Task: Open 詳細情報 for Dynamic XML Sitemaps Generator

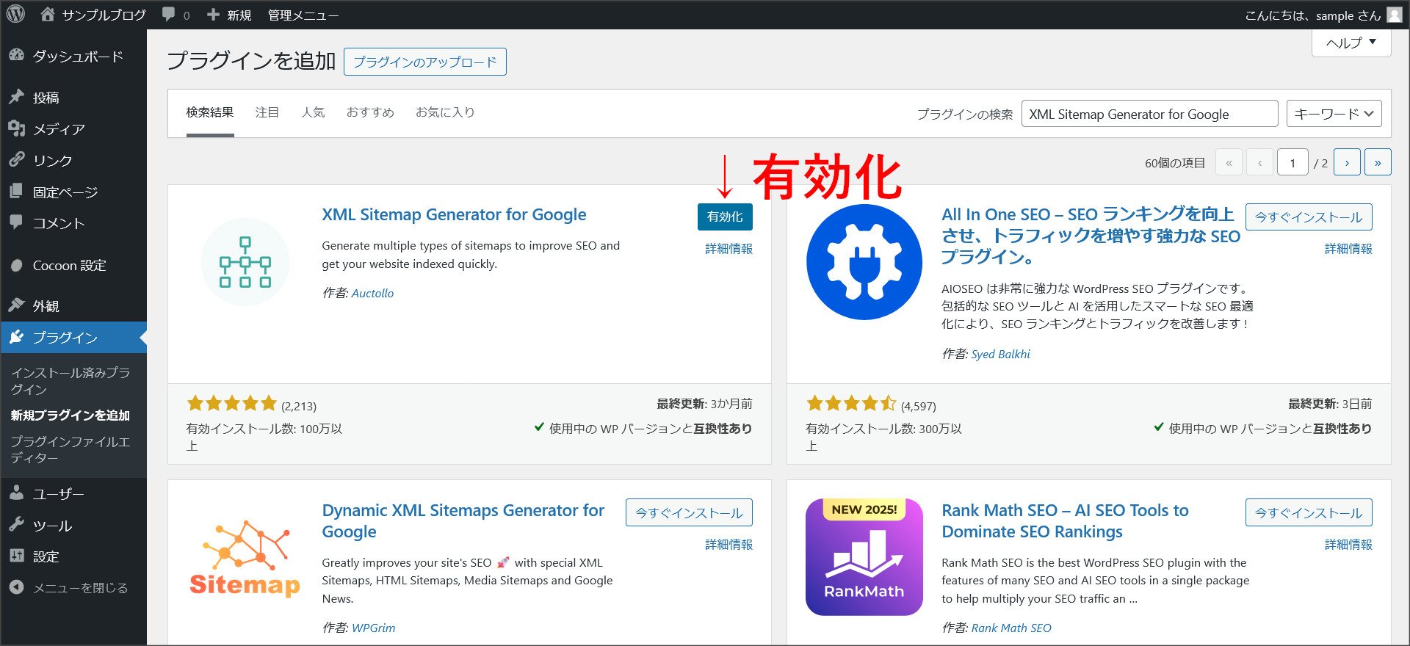Action: (x=728, y=545)
